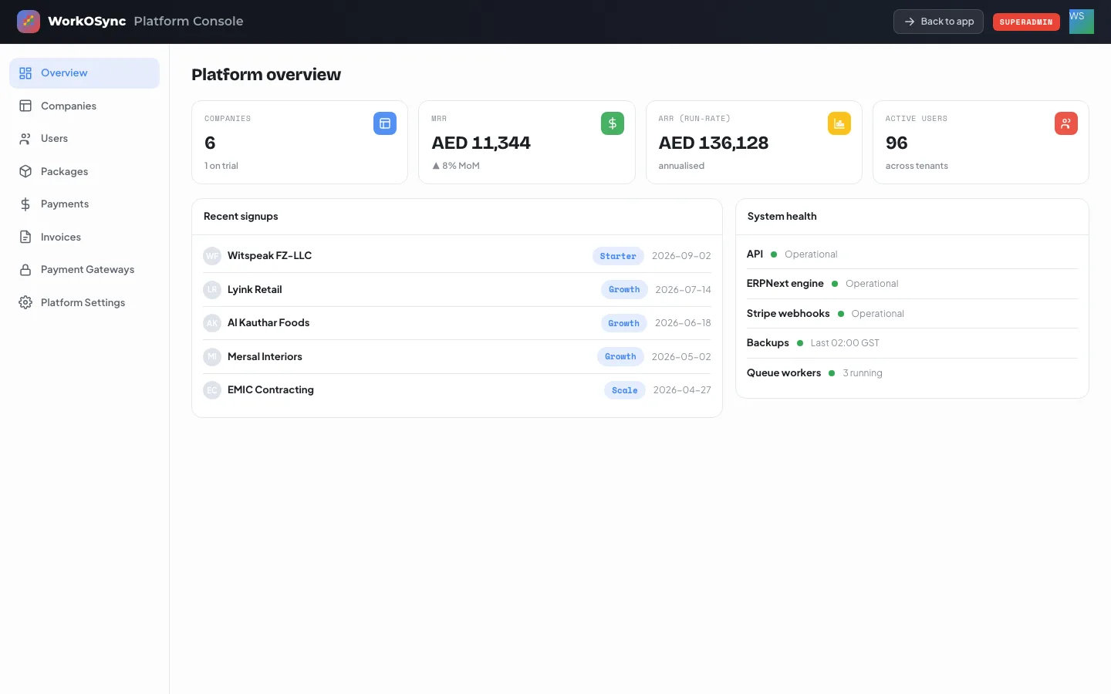Click the Backups status dot
Screen dimensions: 1111x694
click(x=800, y=343)
